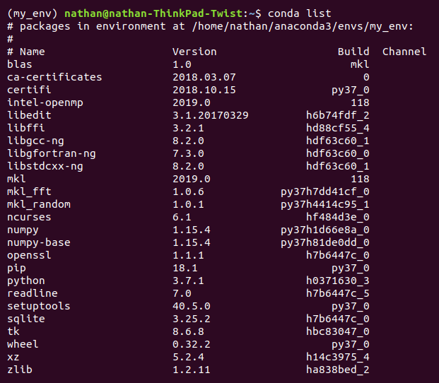Viewport: 439px width, 383px height.
Task: Click the Version column header
Action: tap(194, 52)
